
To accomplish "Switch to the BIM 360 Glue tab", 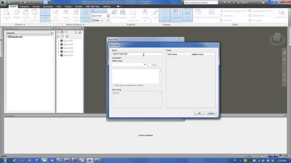I will coord(93,6).
